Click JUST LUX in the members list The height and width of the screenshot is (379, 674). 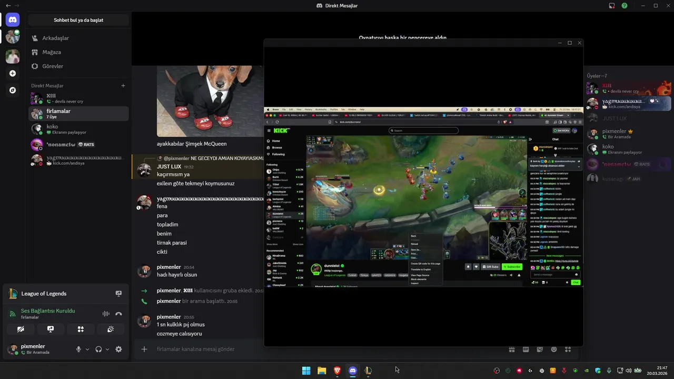tap(629, 118)
